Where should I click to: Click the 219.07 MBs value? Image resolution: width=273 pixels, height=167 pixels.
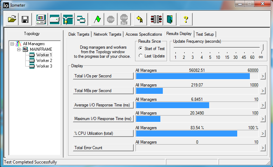[x=197, y=85]
